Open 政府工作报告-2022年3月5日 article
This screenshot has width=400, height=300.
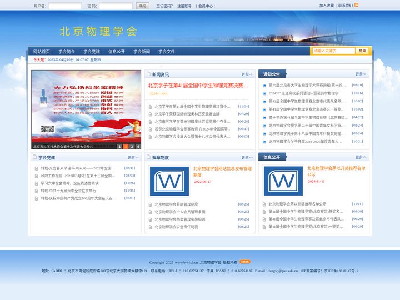(x=78, y=176)
